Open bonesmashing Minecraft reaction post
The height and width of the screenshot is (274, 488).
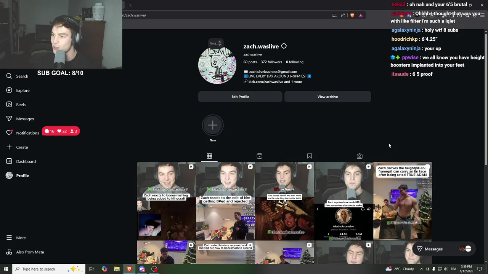point(166,201)
